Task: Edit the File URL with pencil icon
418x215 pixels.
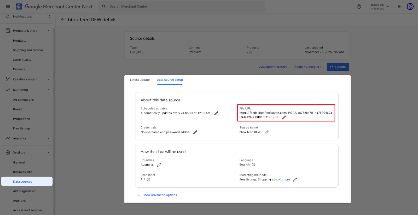Action: tap(284, 118)
